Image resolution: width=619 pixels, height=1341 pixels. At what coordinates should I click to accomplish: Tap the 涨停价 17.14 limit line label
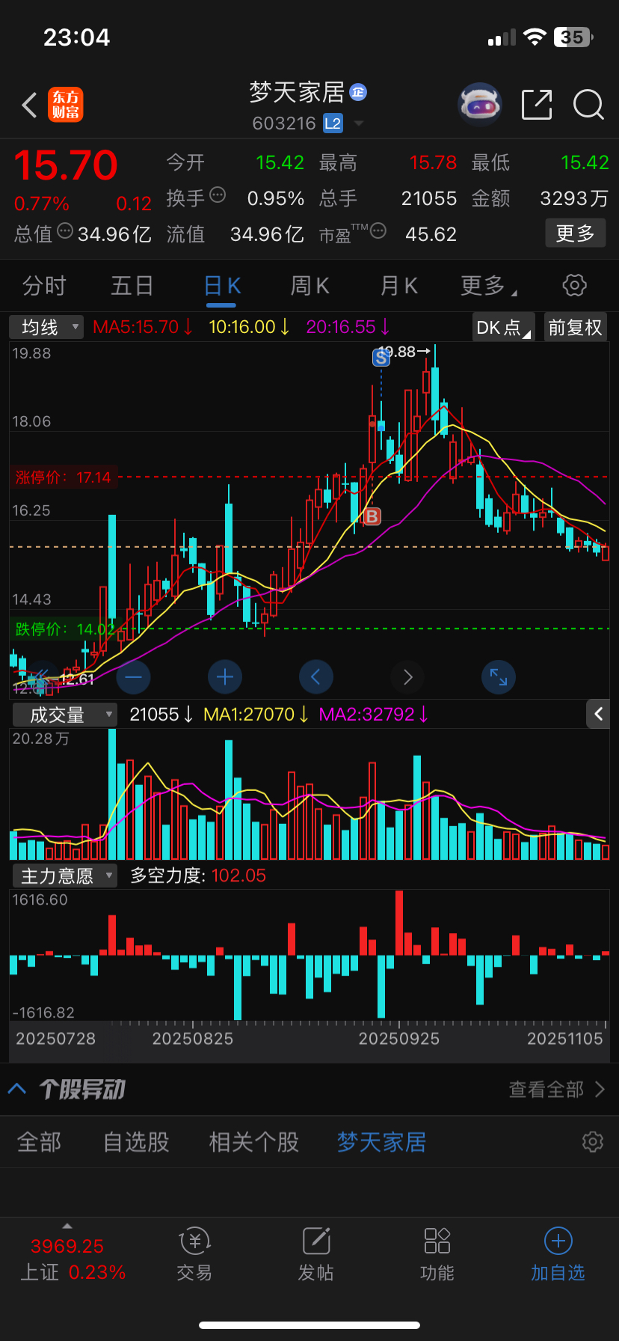[63, 477]
